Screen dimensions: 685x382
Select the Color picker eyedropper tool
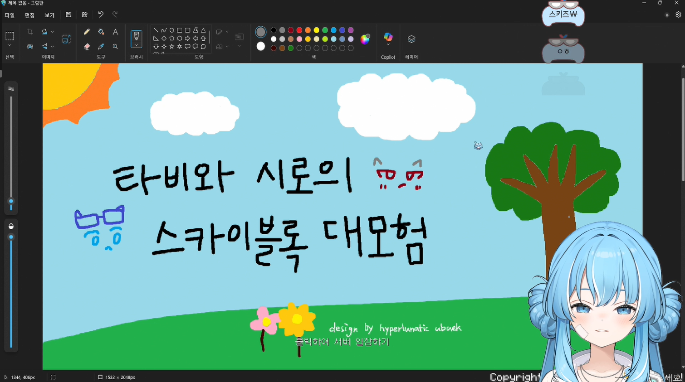(101, 46)
